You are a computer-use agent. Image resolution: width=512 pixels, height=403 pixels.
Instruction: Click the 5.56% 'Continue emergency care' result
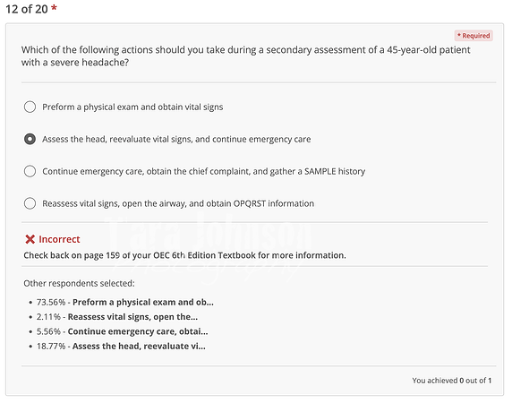(122, 331)
